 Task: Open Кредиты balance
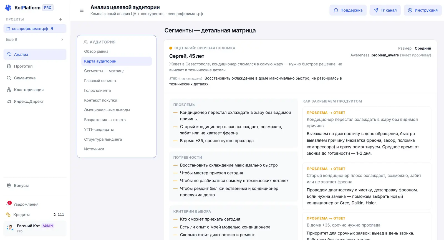(35, 215)
